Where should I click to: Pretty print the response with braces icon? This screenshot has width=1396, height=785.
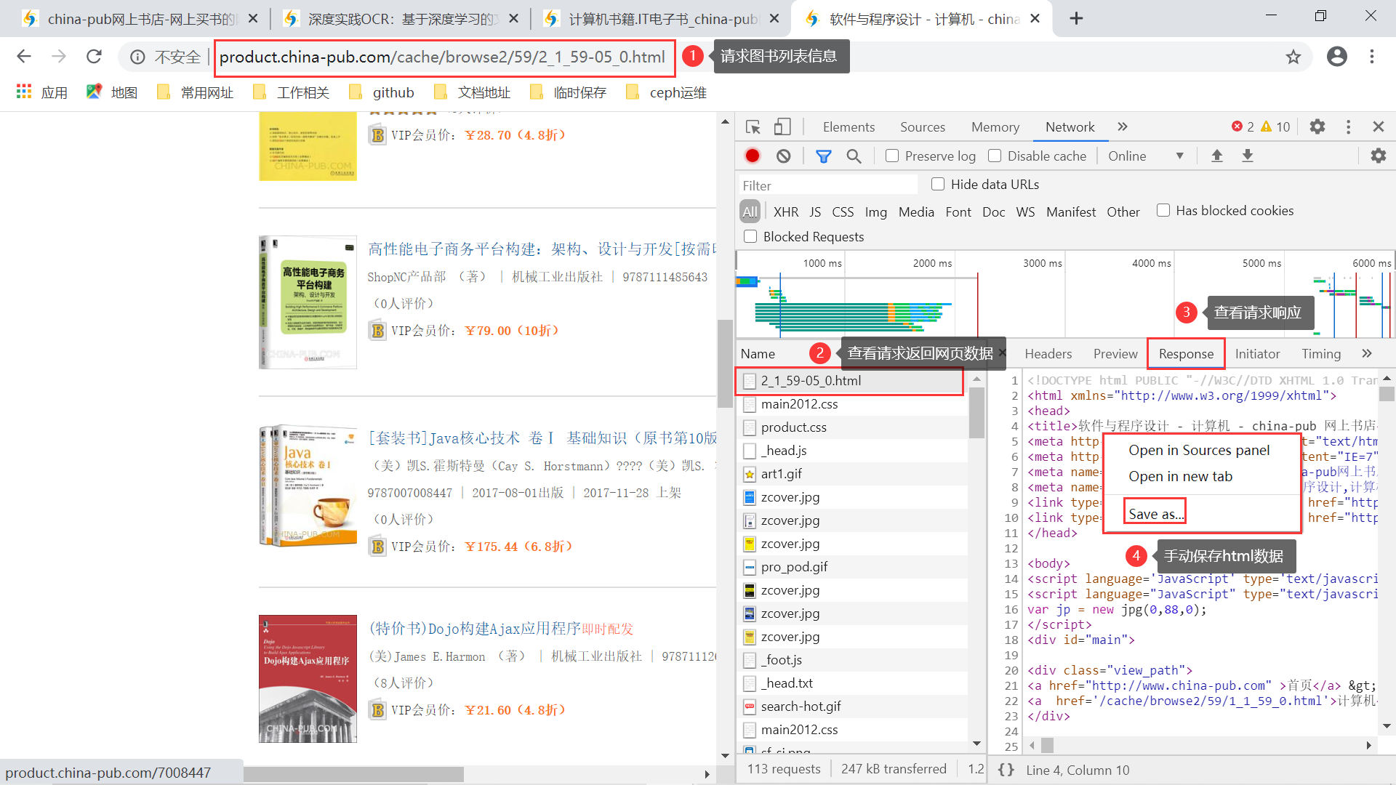(1006, 770)
